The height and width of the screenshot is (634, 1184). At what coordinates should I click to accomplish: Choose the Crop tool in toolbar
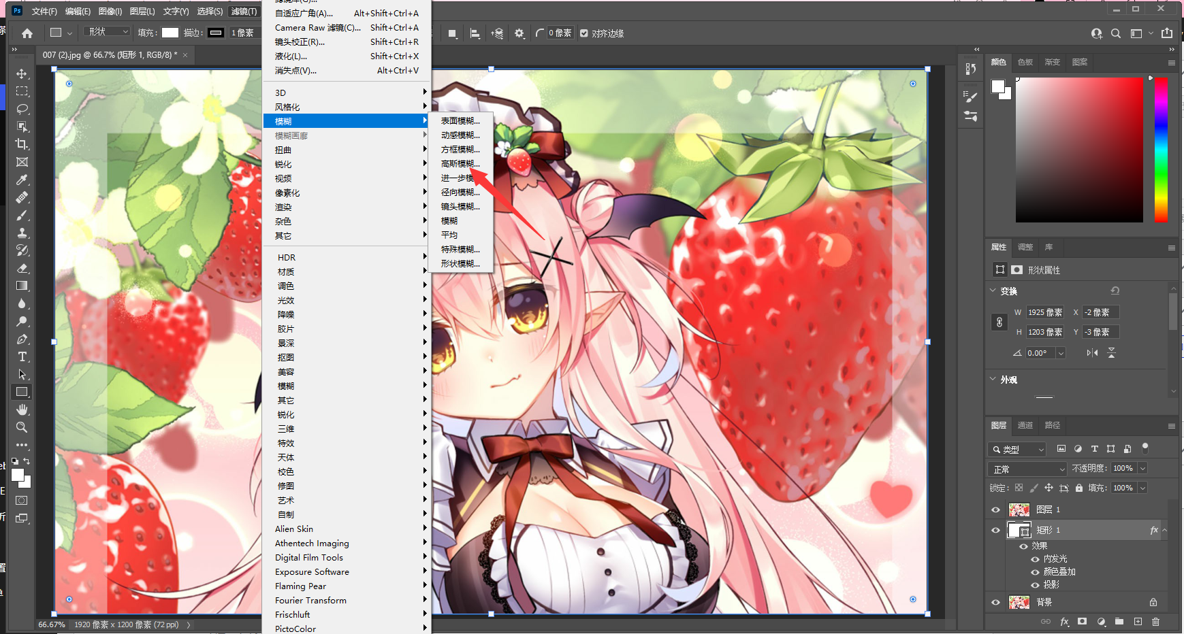22,144
